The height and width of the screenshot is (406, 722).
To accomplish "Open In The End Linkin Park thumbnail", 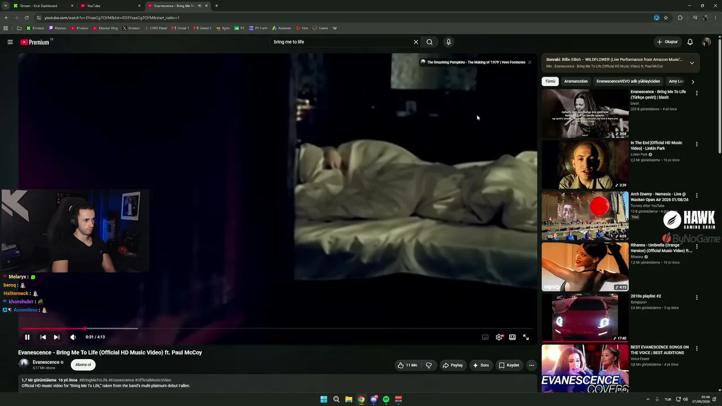I will 585,165.
